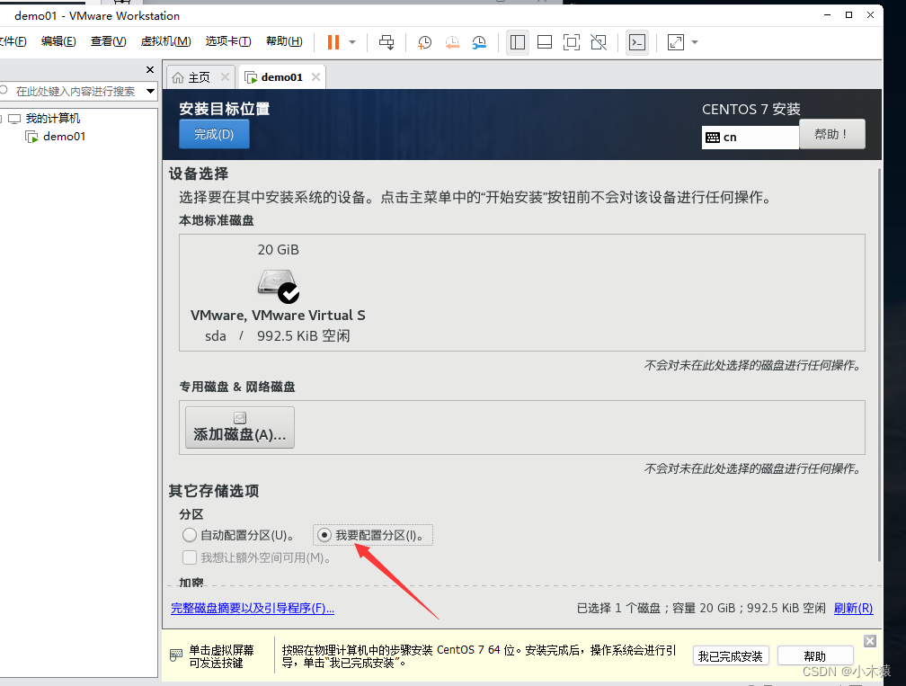The image size is (906, 686).
Task: Toggle the thumbnail bar view icon
Action: pos(545,42)
